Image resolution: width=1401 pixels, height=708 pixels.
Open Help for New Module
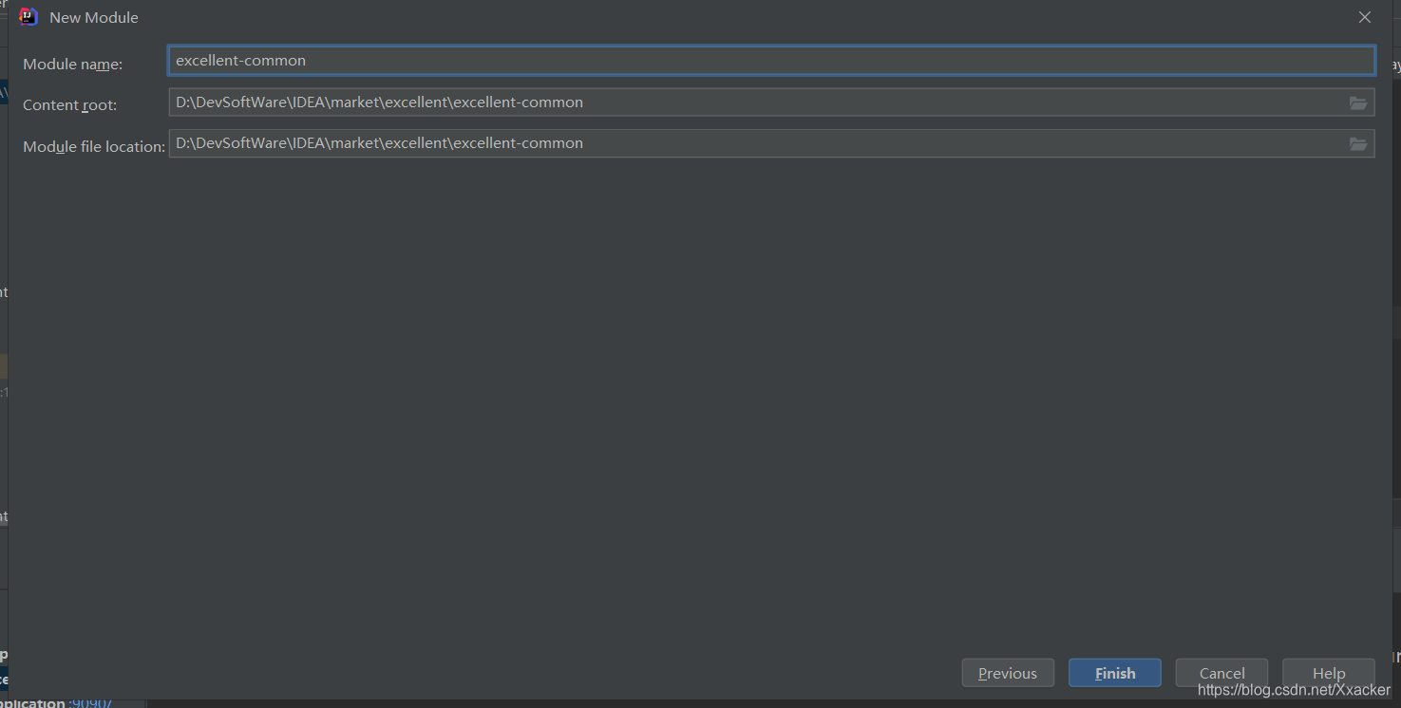[x=1329, y=673]
